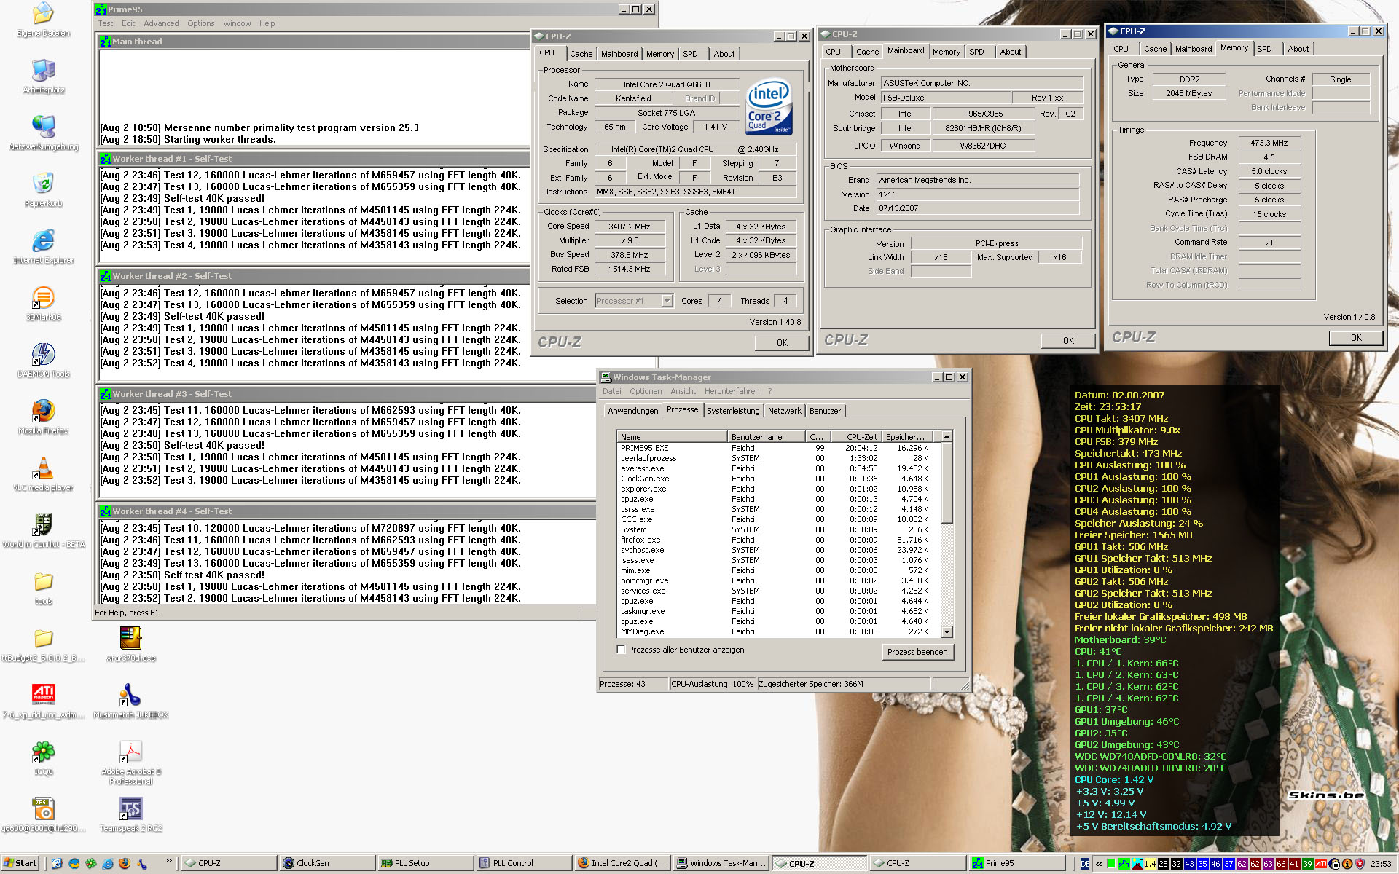Open About tab in CPU-Z Mainboard window

(1010, 52)
